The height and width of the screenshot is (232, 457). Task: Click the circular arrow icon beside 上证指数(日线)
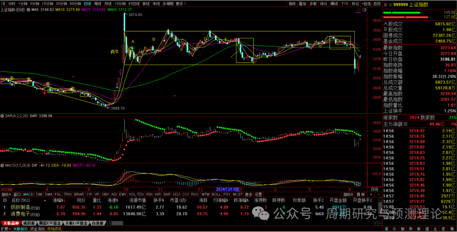pyautogui.click(x=29, y=9)
